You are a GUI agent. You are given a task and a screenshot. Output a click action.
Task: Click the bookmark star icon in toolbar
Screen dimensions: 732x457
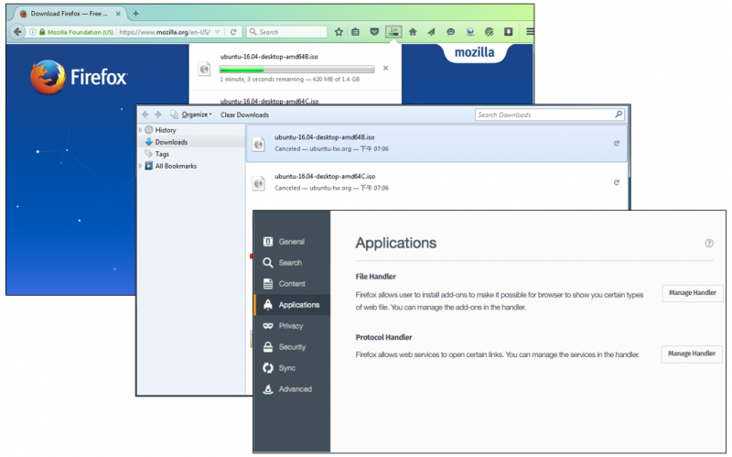pos(339,31)
